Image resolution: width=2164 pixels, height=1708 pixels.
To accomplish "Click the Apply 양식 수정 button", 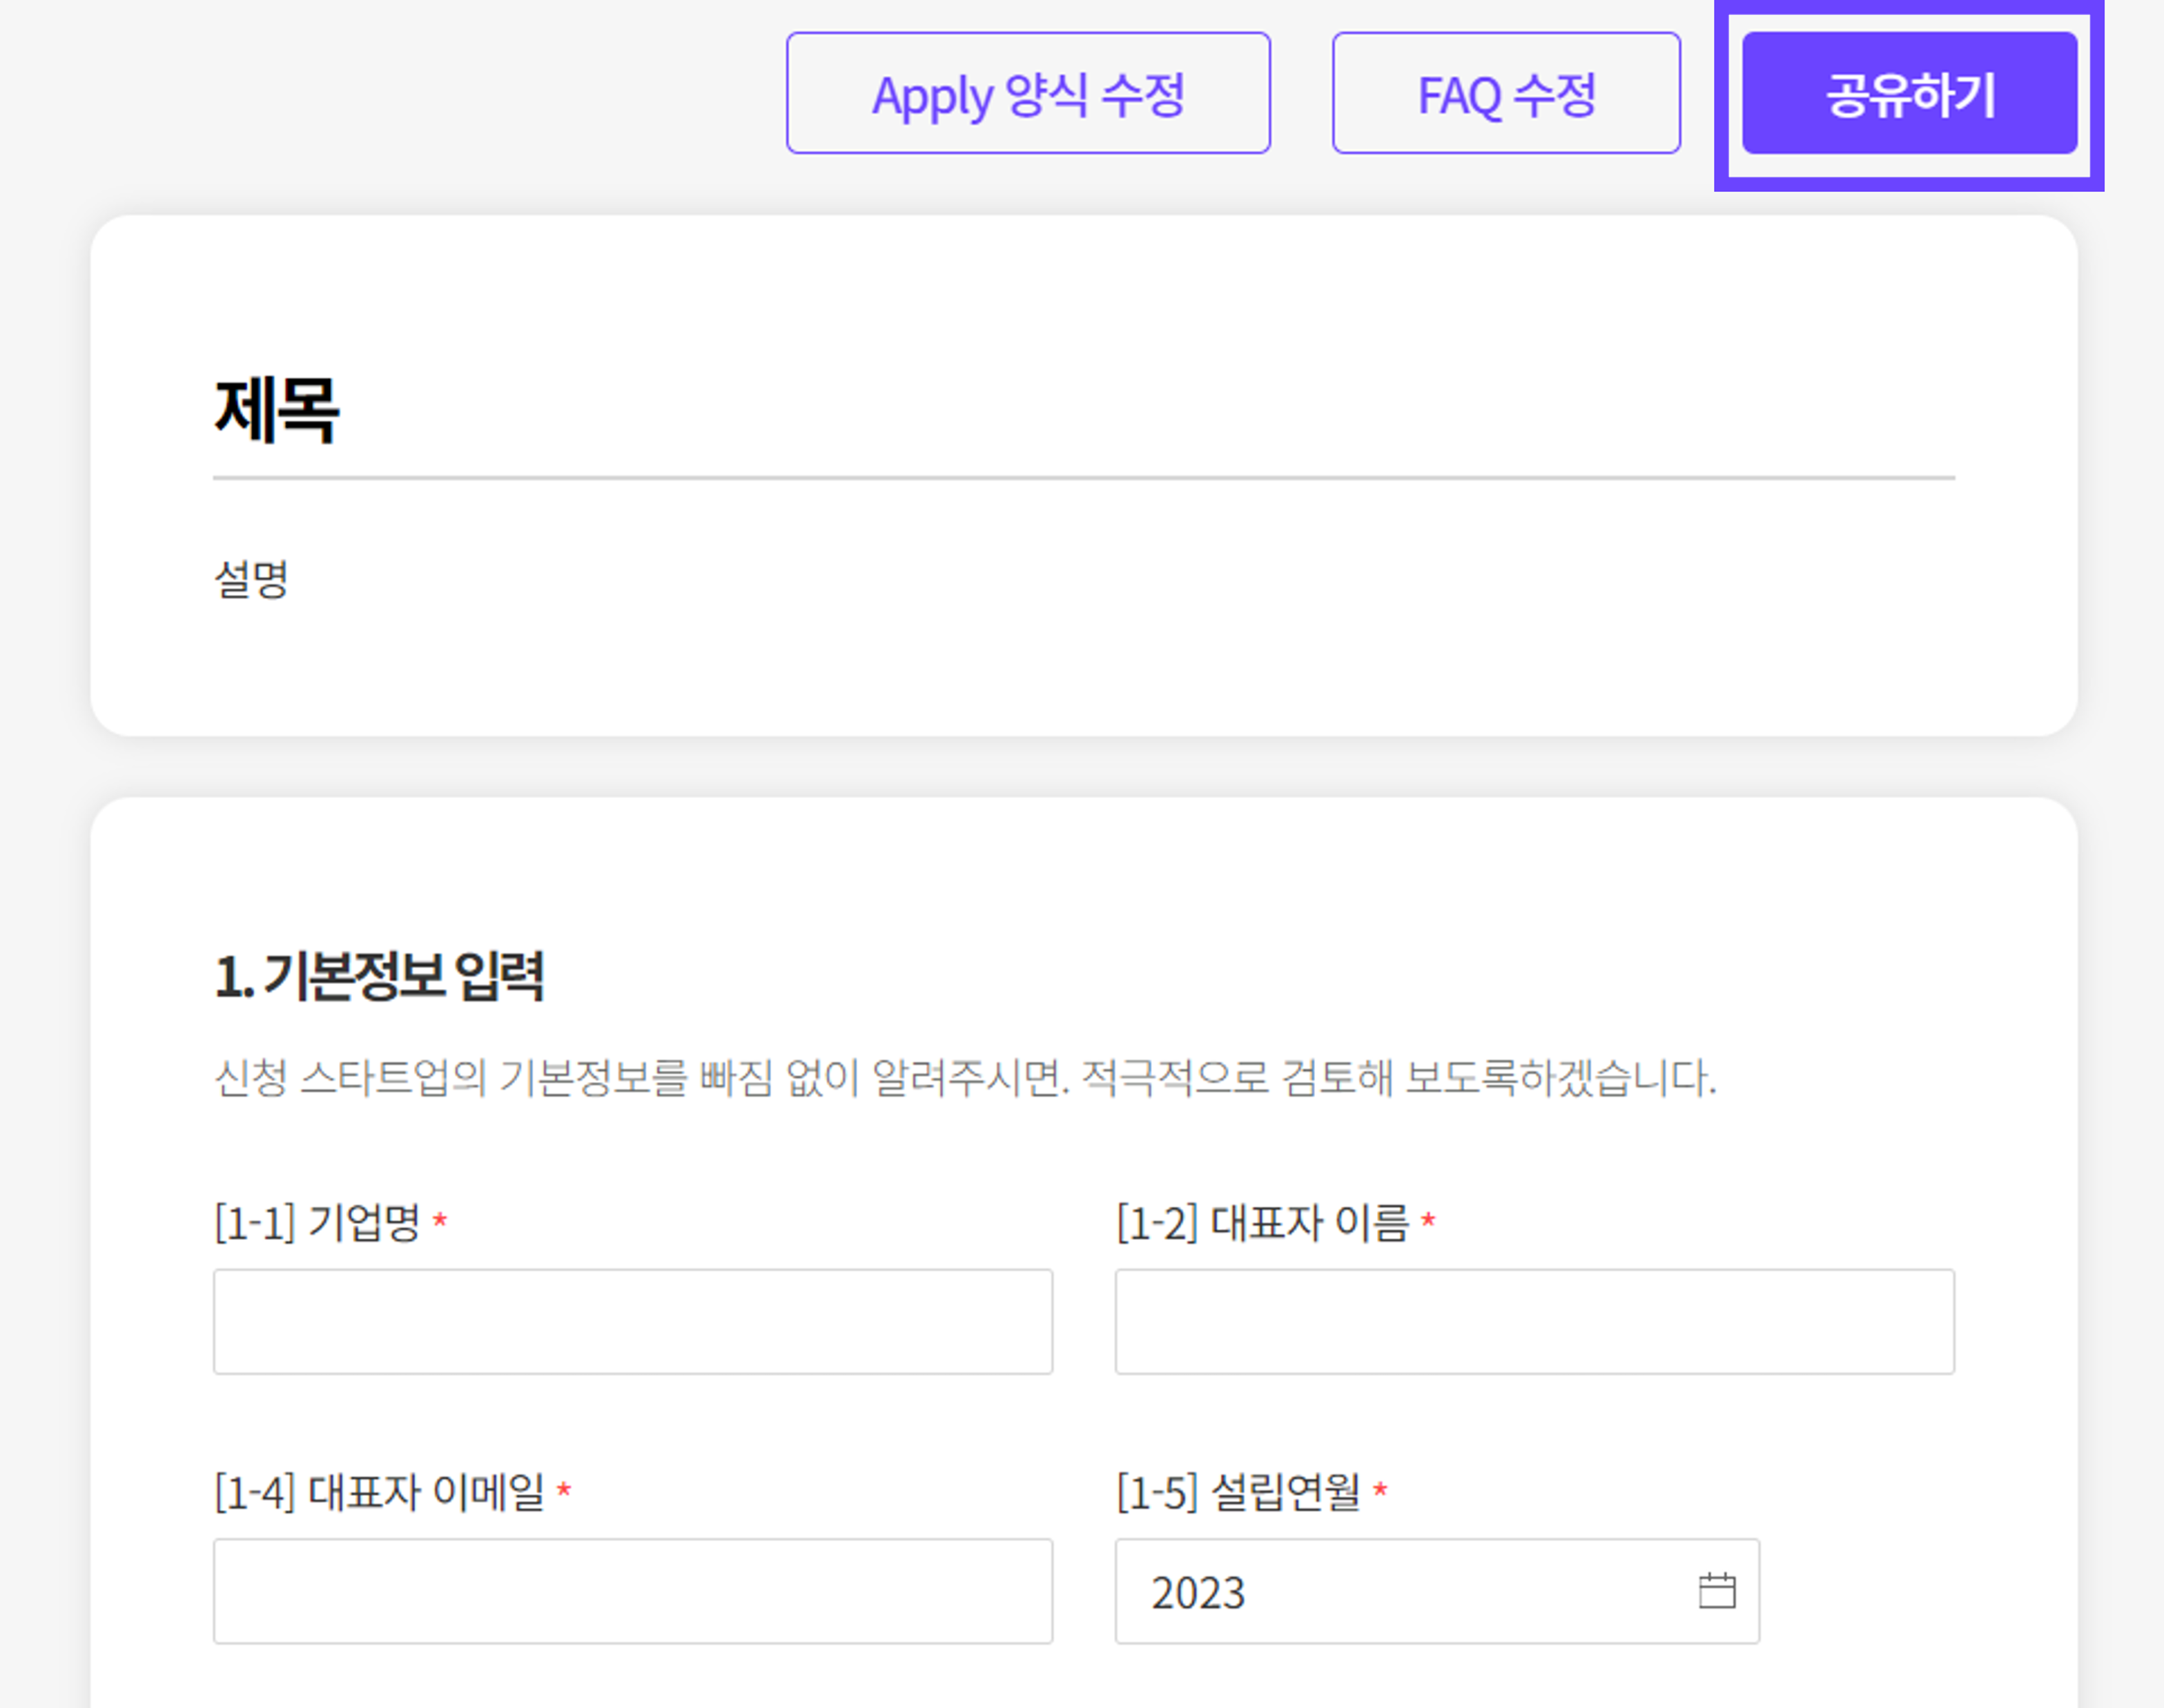I will 1028,94.
